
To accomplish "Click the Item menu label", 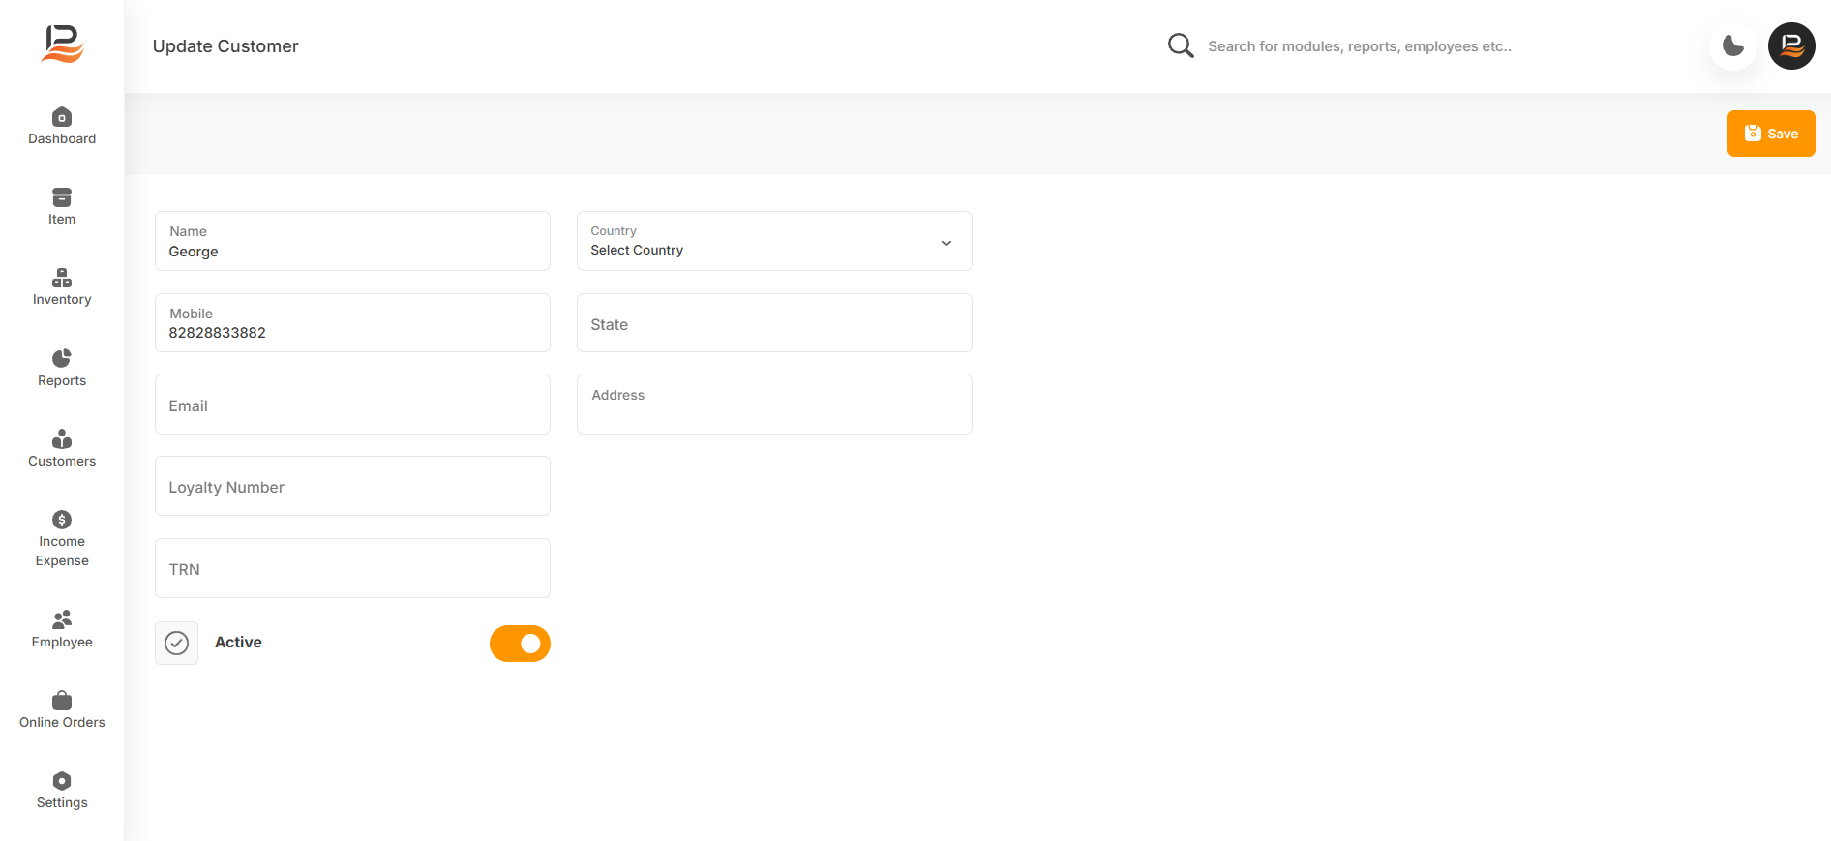I will coord(62,220).
